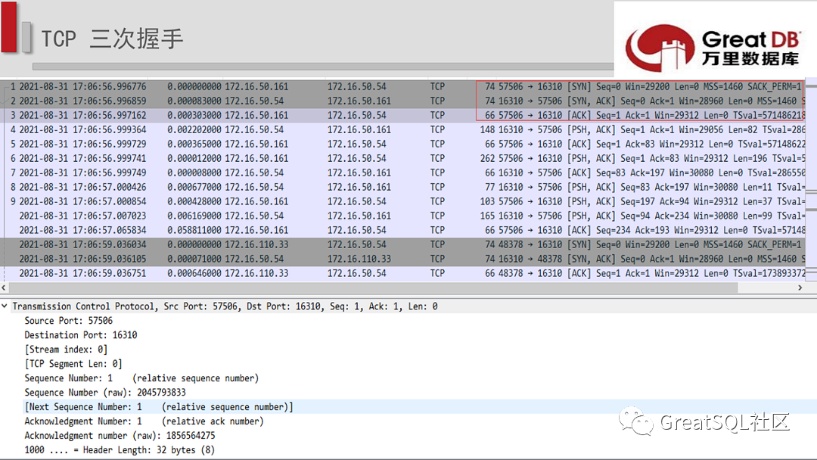Select packet 5 at 17:06:56.999729

pyautogui.click(x=402, y=144)
